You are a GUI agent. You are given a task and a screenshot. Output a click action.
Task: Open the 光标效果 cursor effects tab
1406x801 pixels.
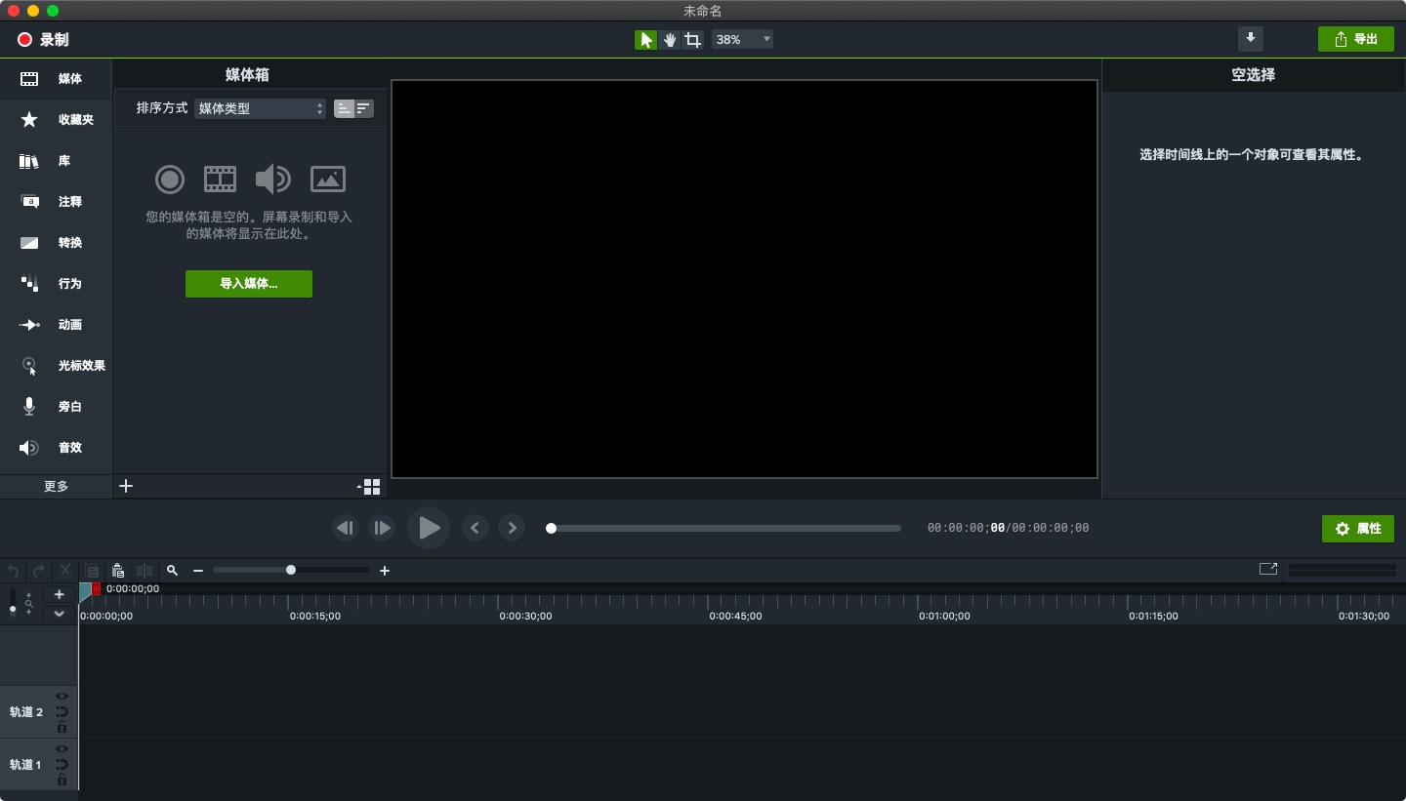(56, 366)
